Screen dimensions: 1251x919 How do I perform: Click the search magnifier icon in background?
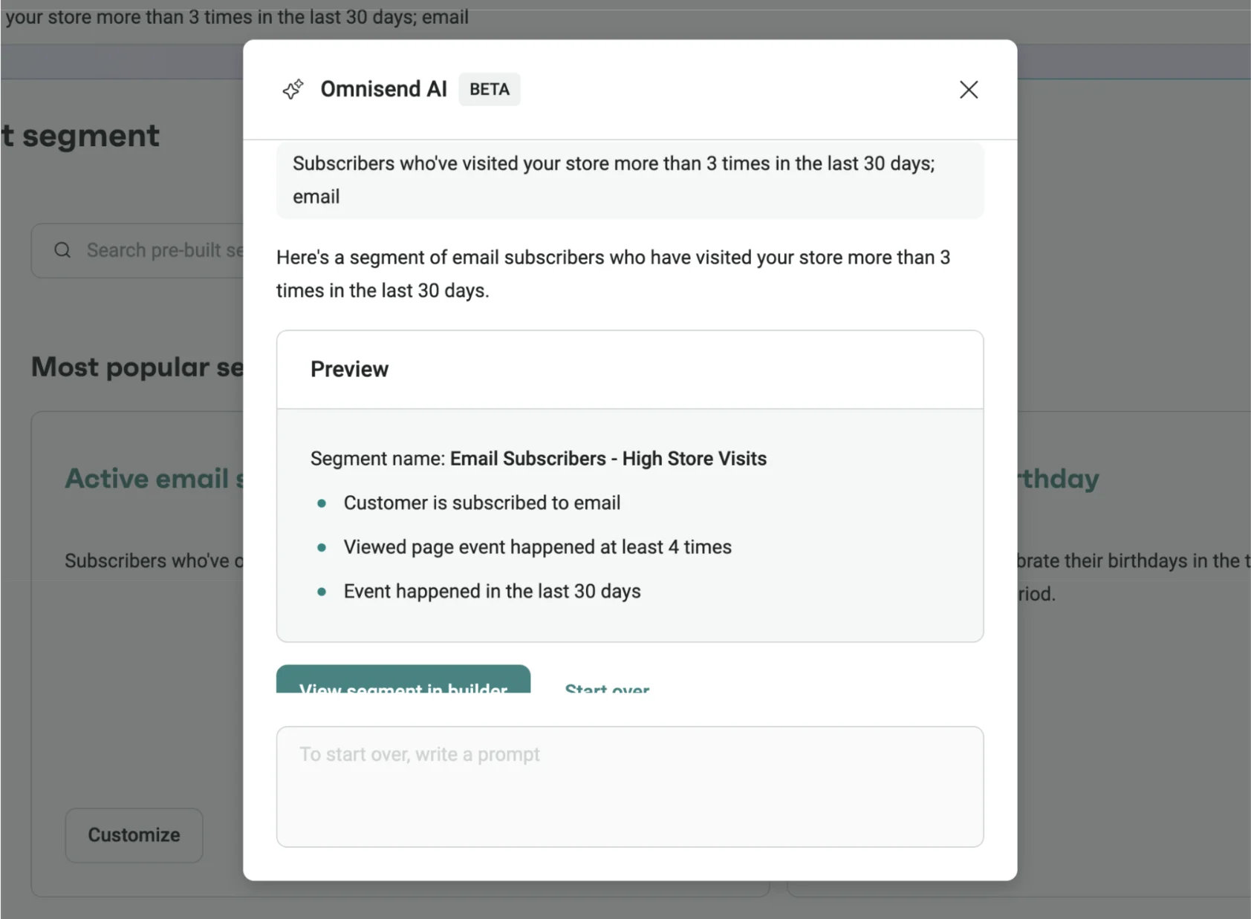click(62, 250)
